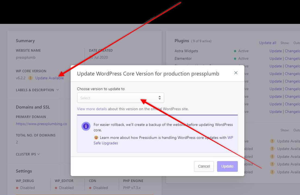Image resolution: width=300 pixels, height=195 pixels.
Task: Click the Elementor plugin name
Action: coord(183,58)
